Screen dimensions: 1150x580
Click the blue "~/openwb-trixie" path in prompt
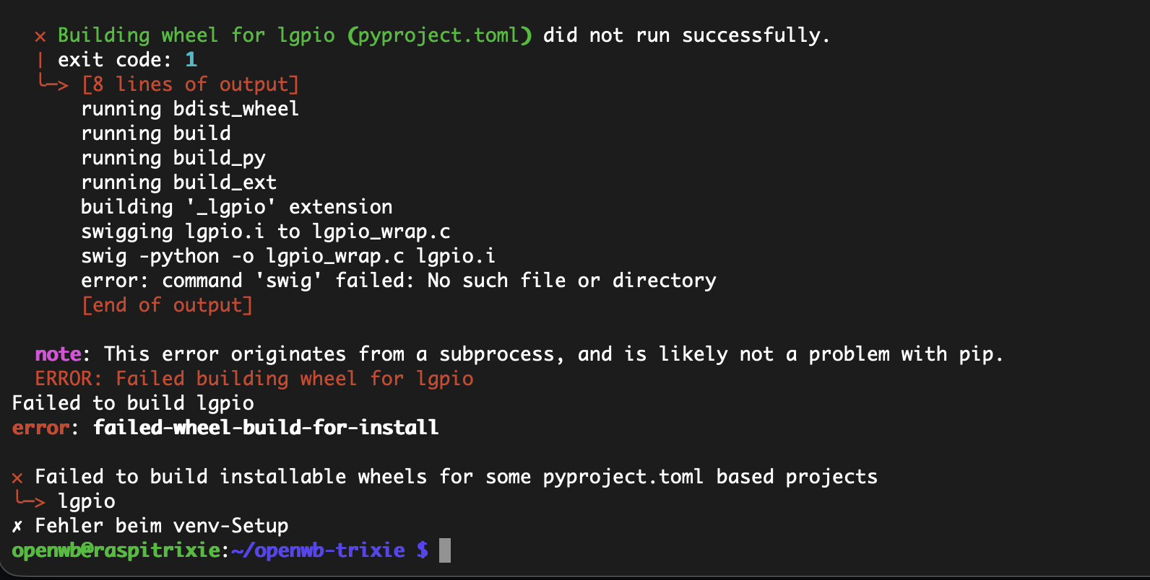318,550
